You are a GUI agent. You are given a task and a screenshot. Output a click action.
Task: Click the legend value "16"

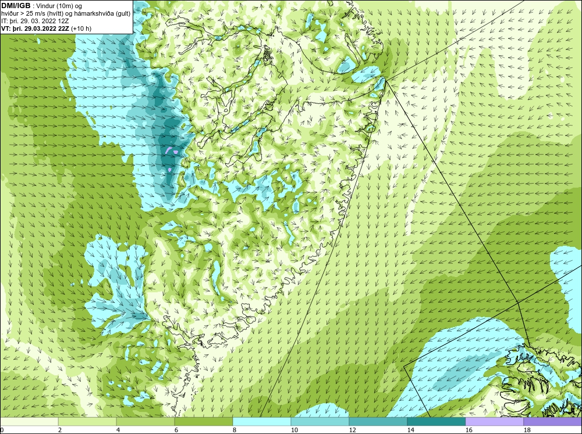point(469,430)
